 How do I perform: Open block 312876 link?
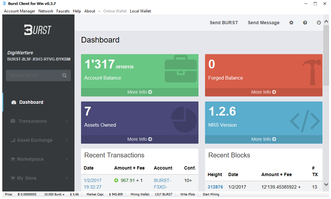point(215,187)
